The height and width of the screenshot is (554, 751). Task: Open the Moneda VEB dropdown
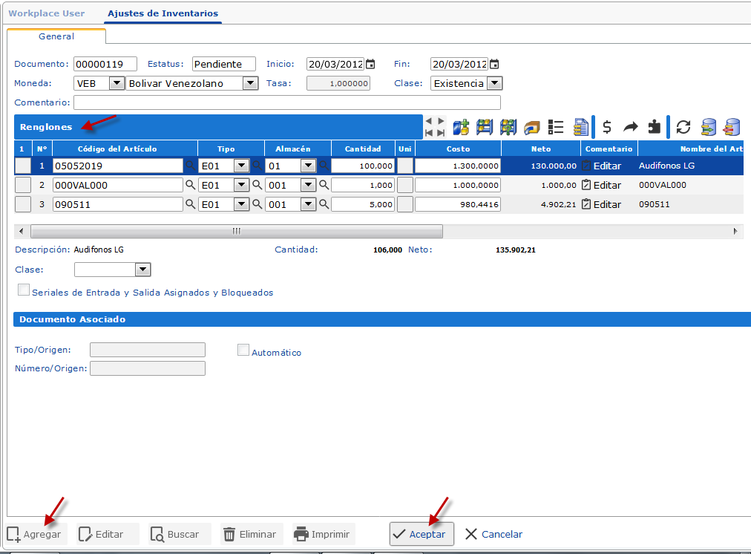(x=117, y=83)
